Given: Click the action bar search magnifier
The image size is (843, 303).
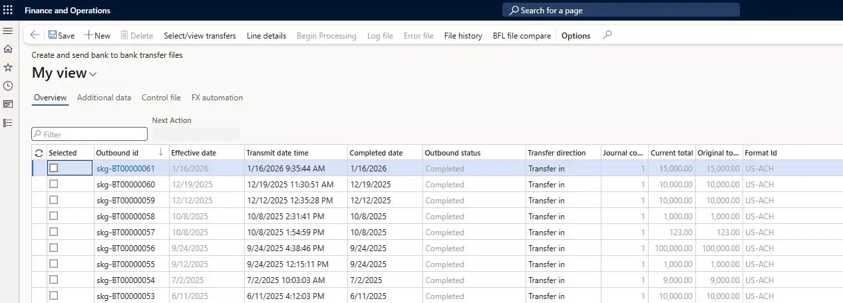Looking at the screenshot, I should (607, 35).
